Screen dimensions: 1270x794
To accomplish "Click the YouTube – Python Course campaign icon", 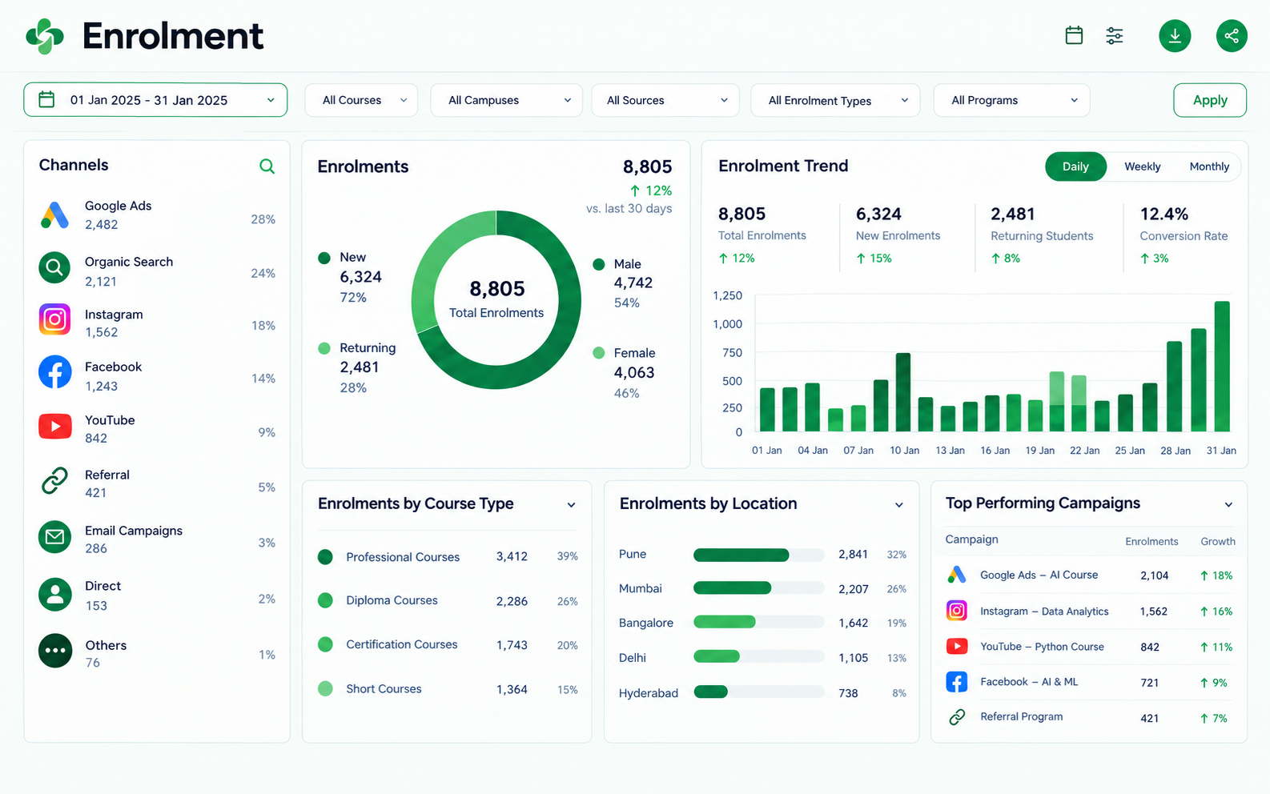I will pos(957,646).
